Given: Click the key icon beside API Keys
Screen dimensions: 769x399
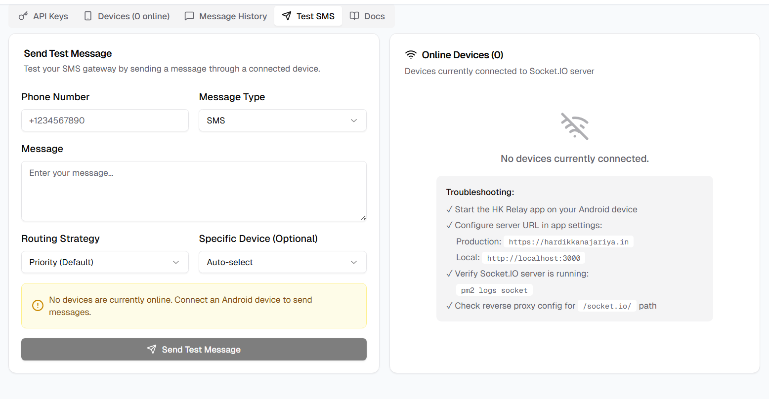Looking at the screenshot, I should click(23, 16).
